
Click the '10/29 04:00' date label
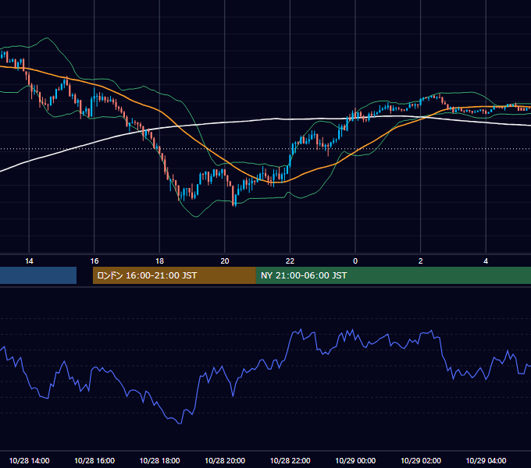pos(486,460)
